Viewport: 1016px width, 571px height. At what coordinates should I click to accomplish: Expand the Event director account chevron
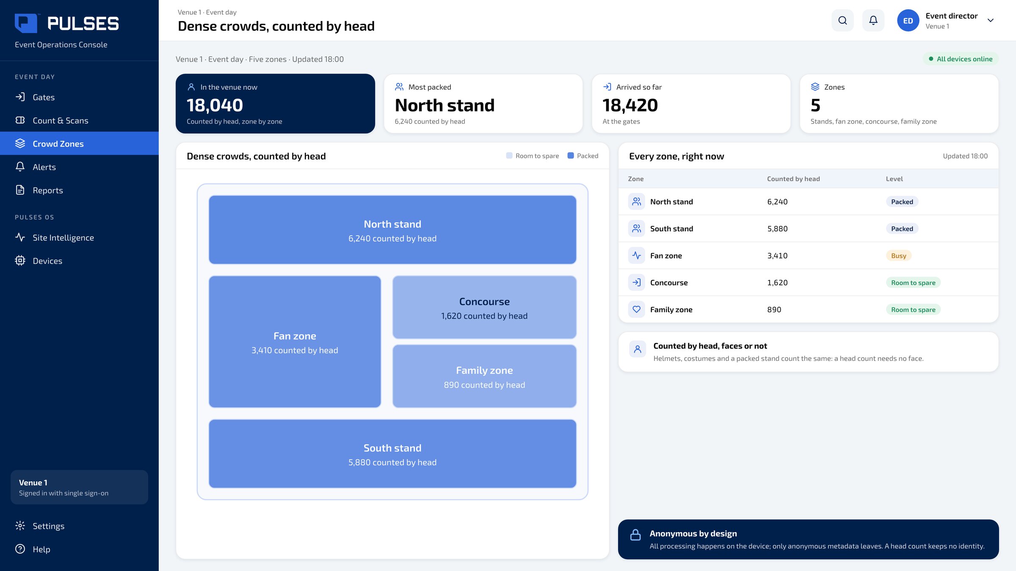(990, 20)
